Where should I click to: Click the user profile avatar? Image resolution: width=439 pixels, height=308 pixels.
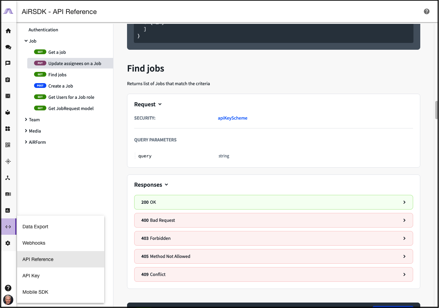point(8,300)
